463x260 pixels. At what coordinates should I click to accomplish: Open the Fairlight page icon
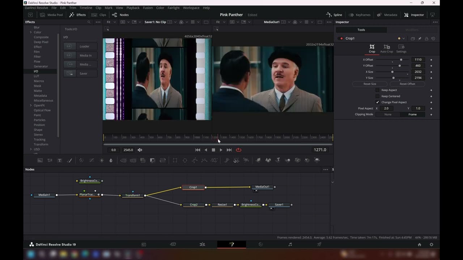tap(290, 244)
